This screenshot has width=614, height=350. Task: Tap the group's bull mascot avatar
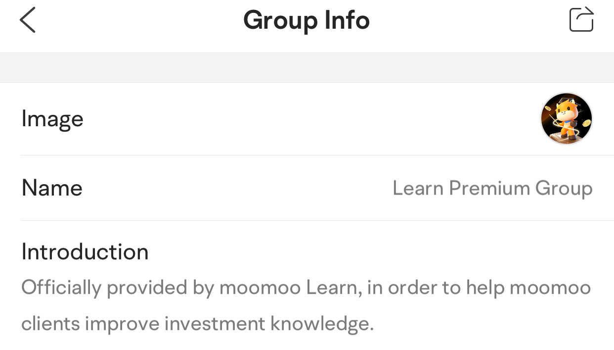567,119
